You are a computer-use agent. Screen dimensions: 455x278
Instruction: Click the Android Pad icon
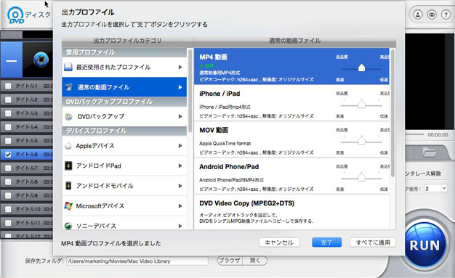pyautogui.click(x=68, y=165)
